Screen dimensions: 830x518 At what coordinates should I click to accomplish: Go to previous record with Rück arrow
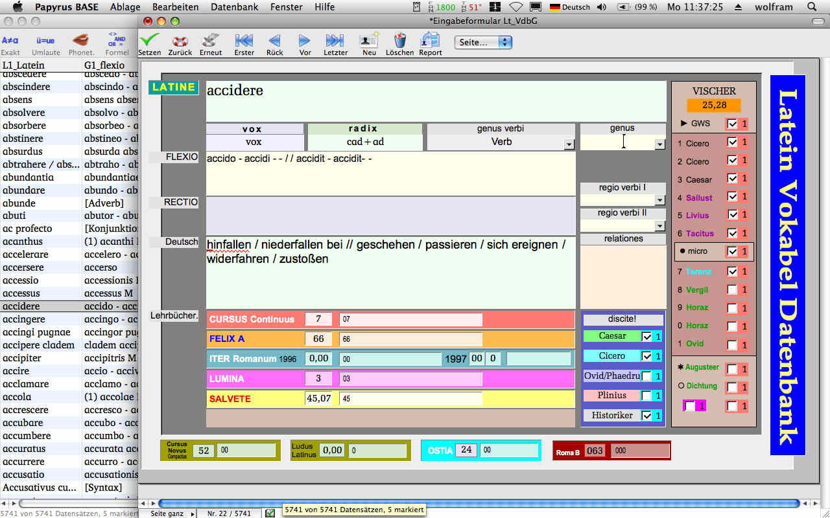(274, 40)
